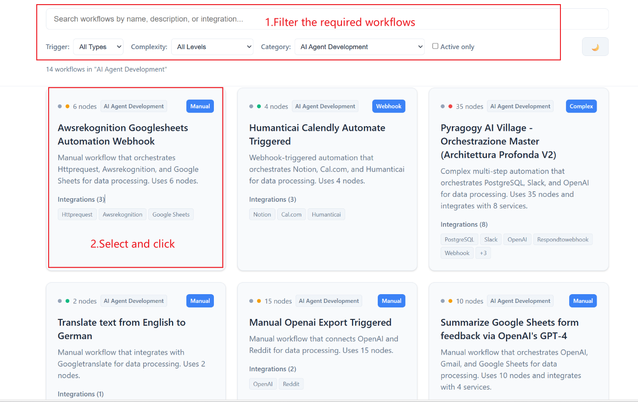This screenshot has width=638, height=402.
Task: Select the Slack integration tag
Action: click(x=491, y=240)
